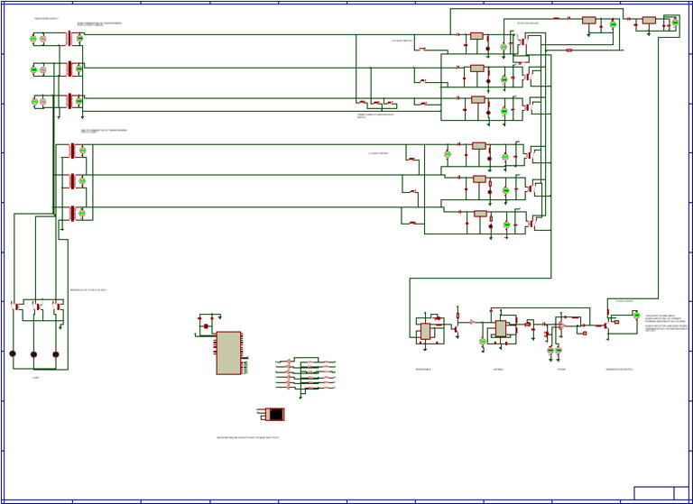Select the green voltmeter at top-left source
This screenshot has height=504, width=693.
pos(33,39)
